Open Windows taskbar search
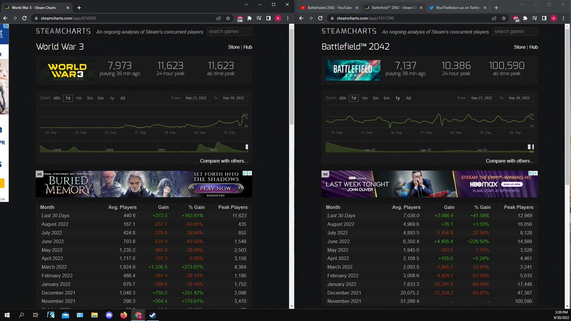 click(21, 315)
